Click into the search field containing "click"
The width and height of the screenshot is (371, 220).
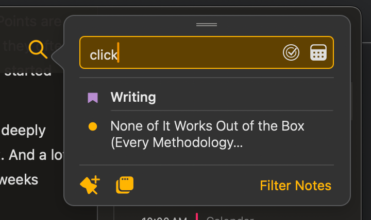point(207,52)
